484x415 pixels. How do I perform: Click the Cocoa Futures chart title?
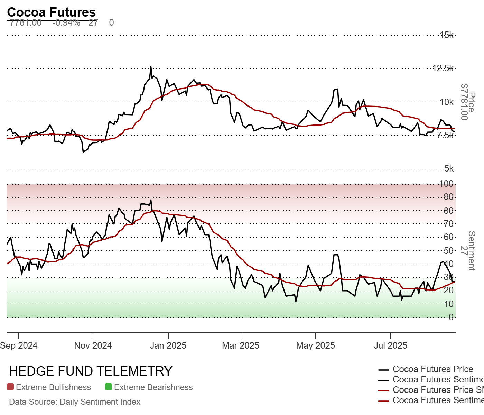tap(51, 12)
